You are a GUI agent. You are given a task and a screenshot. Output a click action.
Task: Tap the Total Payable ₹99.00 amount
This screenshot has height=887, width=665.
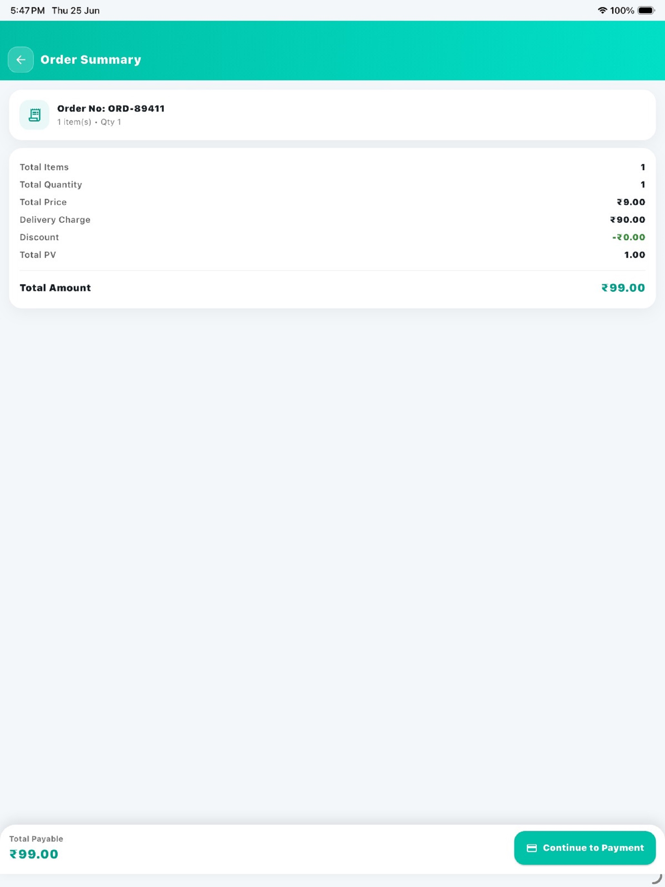(34, 854)
